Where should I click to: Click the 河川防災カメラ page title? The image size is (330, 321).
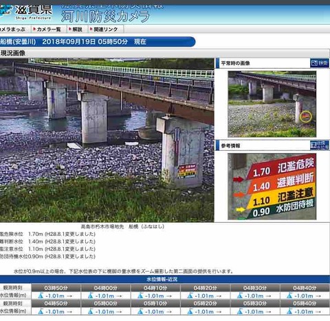105,16
